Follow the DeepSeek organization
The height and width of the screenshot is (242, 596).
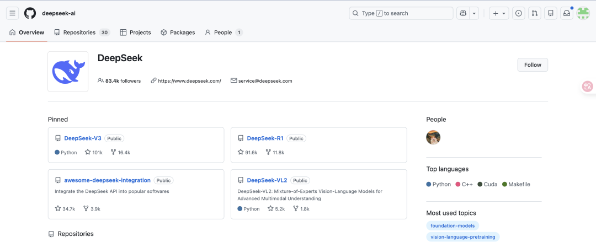[x=533, y=64]
